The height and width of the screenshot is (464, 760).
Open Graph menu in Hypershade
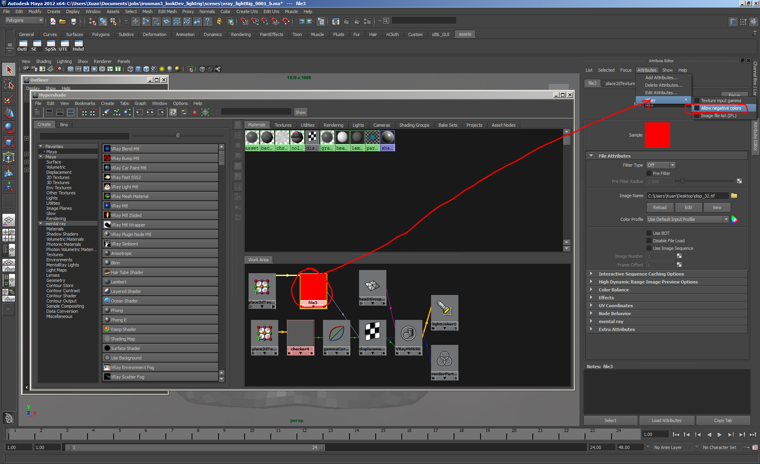point(140,103)
